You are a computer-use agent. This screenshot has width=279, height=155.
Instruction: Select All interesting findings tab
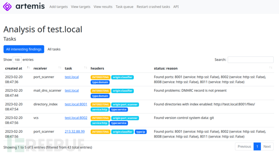point(24,49)
